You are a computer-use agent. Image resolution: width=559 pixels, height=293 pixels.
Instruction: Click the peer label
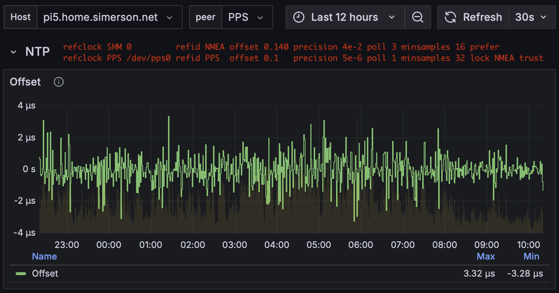point(206,17)
